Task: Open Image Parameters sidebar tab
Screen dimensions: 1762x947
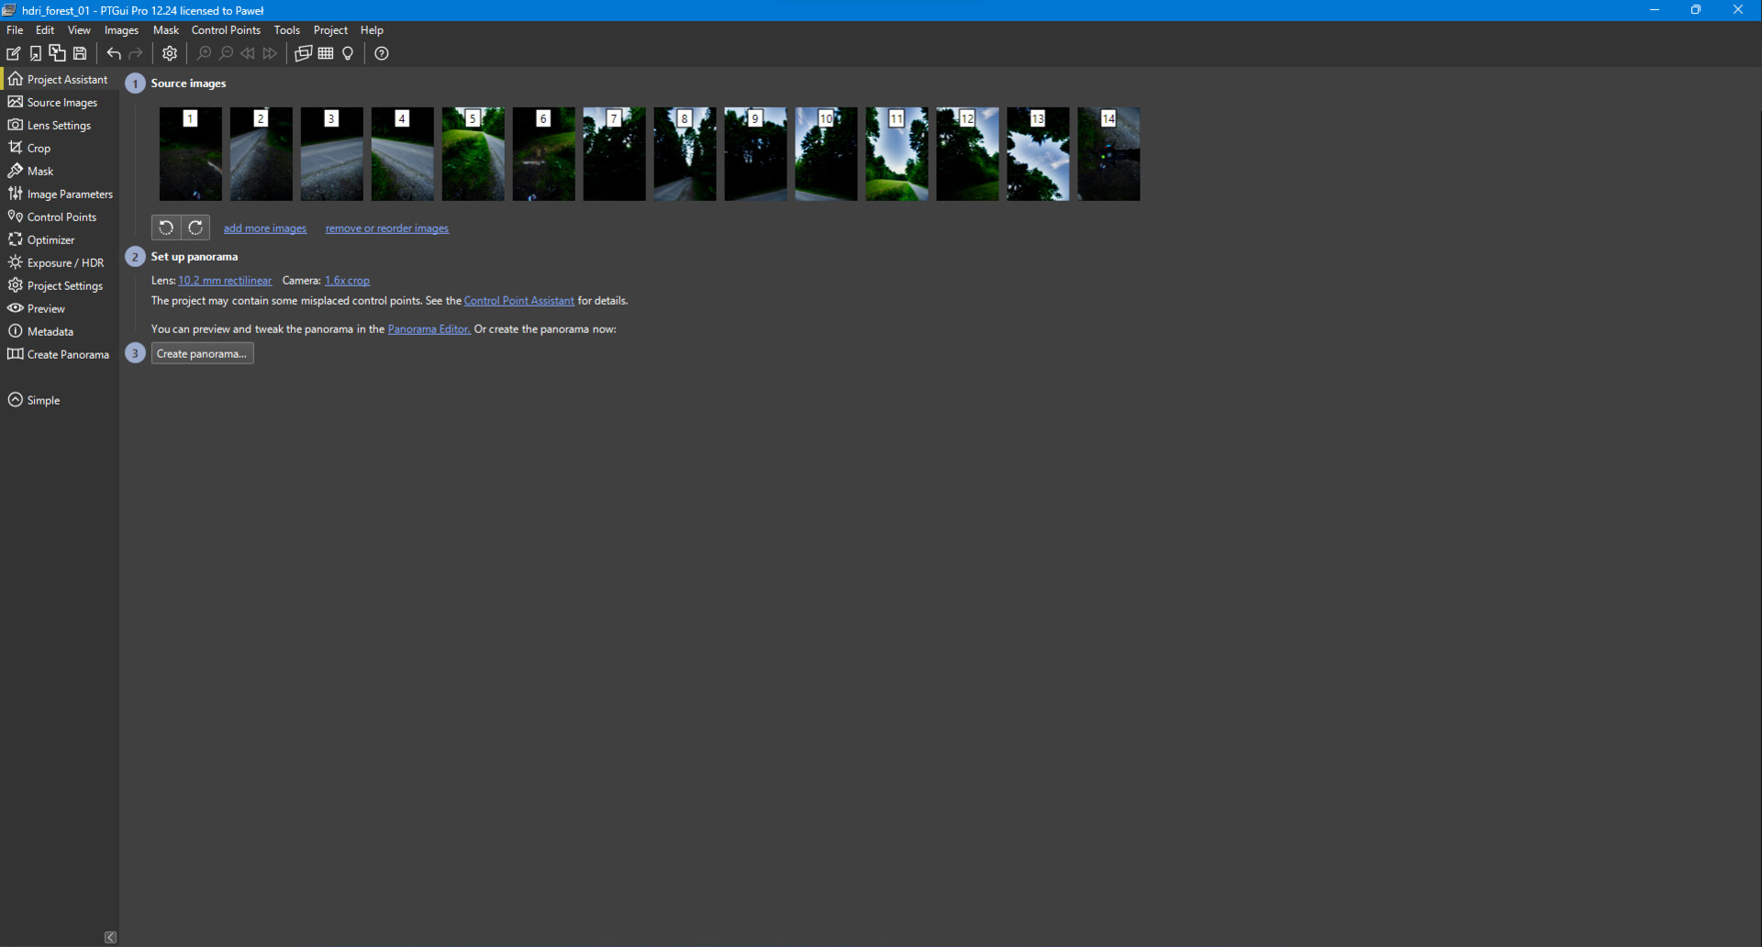Action: coord(59,194)
